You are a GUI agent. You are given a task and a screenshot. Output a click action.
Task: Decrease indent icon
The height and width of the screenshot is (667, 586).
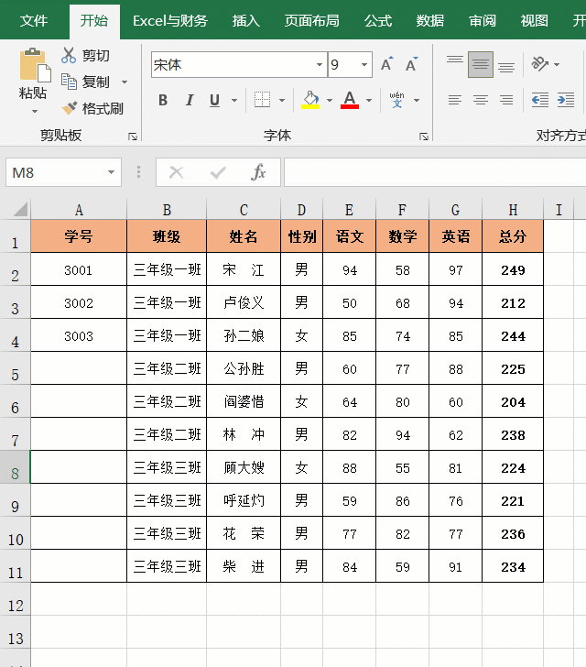(540, 100)
